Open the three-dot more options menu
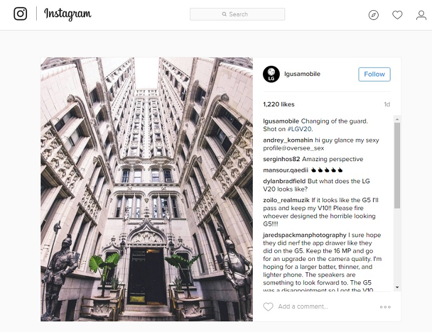 (x=385, y=307)
